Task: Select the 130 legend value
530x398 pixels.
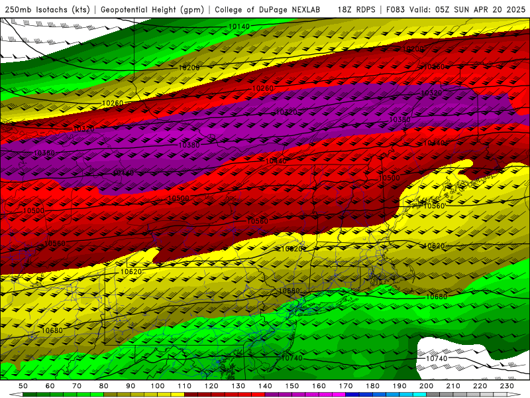Action: [x=238, y=386]
